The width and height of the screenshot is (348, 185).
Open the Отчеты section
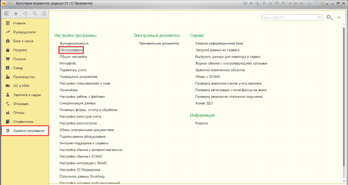point(25,113)
